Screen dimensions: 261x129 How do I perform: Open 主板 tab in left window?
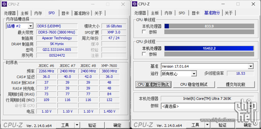pos(25,13)
